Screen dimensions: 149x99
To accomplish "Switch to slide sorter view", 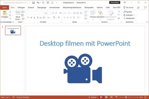I will pyautogui.click(x=106, y=97).
